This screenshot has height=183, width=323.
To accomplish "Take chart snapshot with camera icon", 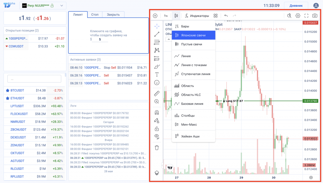I will pos(315,16).
